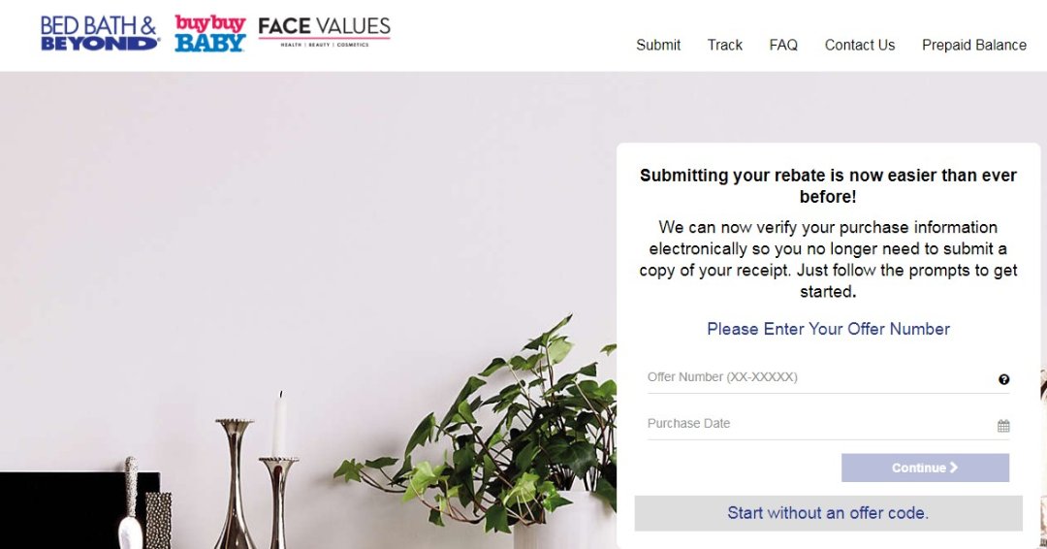This screenshot has height=549, width=1047.
Task: Click the Bed Bath & Beyond logo
Action: tap(99, 33)
